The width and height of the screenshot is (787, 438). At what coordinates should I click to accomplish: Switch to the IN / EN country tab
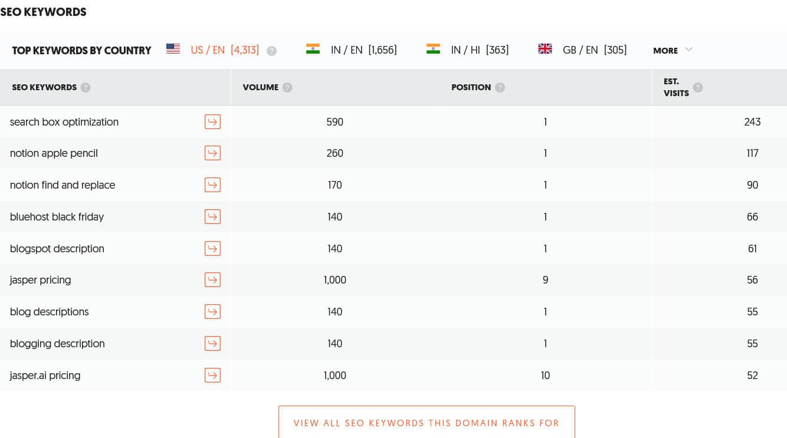pos(352,50)
